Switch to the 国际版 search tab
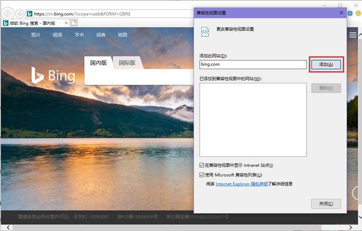 (127, 63)
